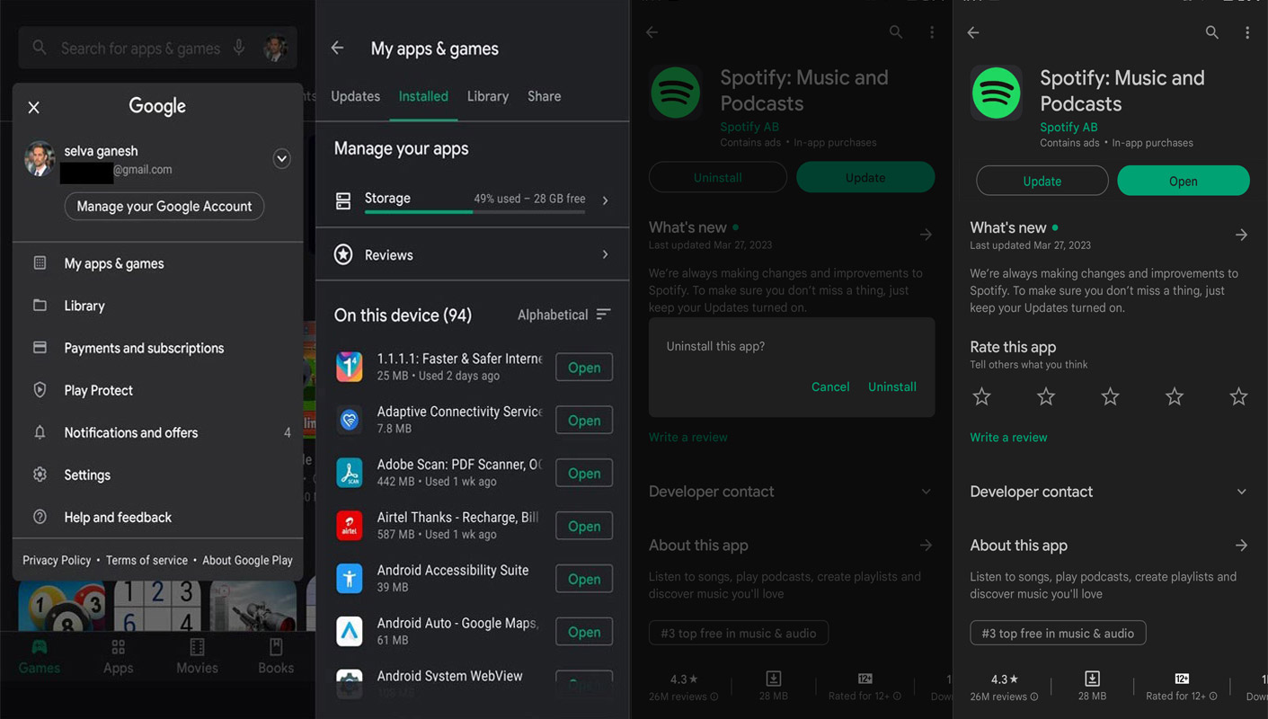Viewport: 1268px width, 719px height.
Task: Click the outlined Update button beside the green Open button
Action: (x=1042, y=181)
